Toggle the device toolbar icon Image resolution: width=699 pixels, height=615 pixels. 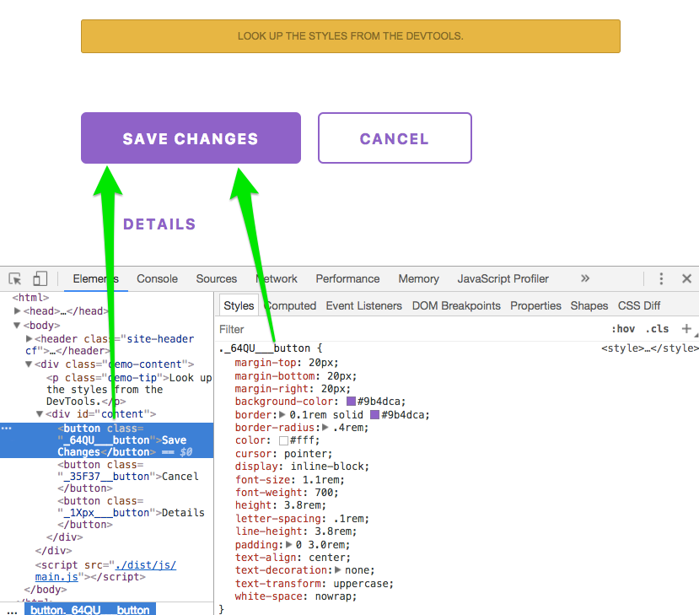40,278
